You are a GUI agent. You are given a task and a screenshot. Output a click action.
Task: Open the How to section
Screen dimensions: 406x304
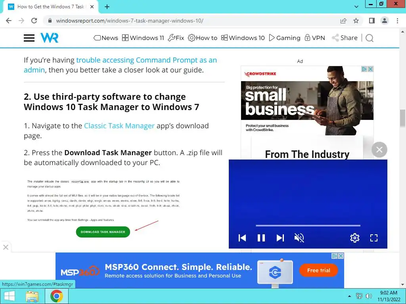203,38
